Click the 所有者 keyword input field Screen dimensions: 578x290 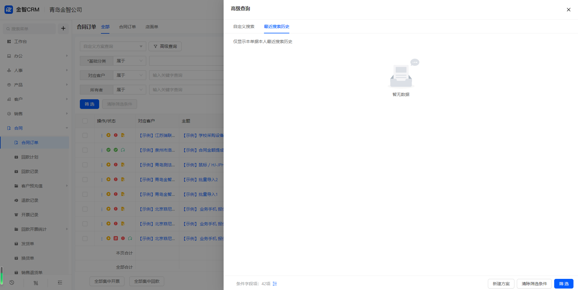(186, 90)
